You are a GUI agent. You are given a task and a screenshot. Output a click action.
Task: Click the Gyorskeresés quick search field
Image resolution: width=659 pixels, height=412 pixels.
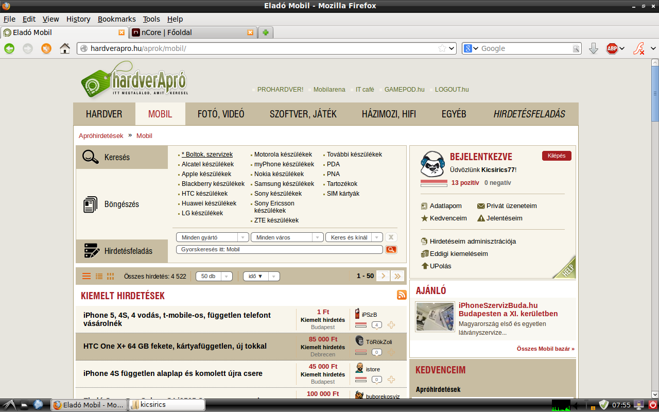(x=280, y=249)
